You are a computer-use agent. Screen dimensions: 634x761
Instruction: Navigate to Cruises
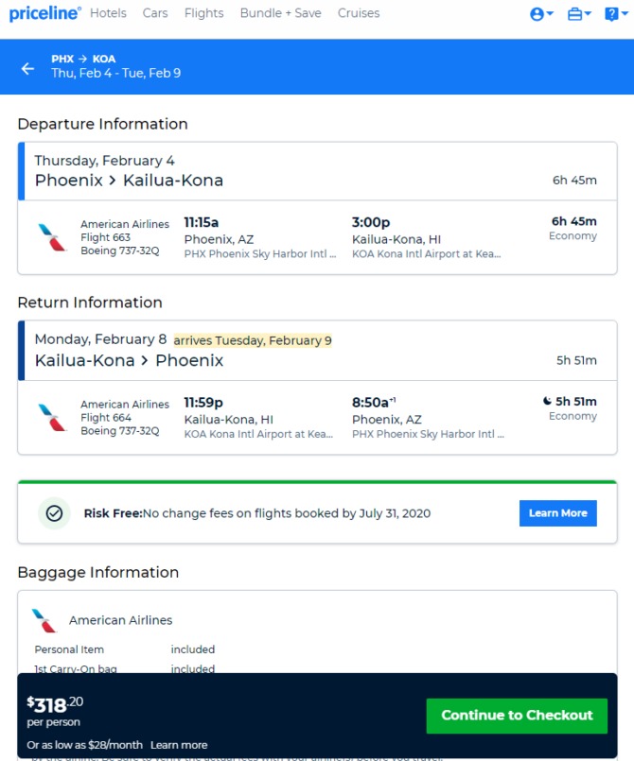tap(359, 13)
